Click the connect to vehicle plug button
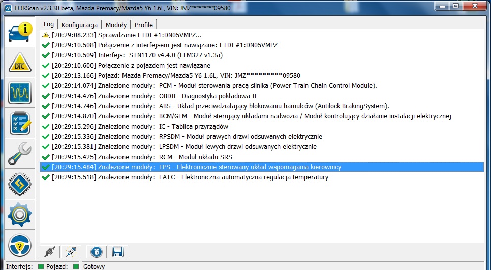Viewport: 491px width, 270px height. click(x=50, y=252)
